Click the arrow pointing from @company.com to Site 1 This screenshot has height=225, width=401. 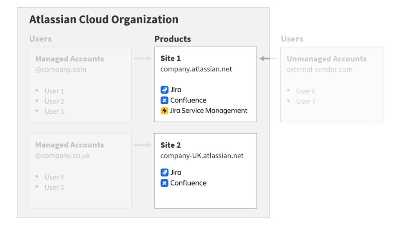pyautogui.click(x=143, y=59)
